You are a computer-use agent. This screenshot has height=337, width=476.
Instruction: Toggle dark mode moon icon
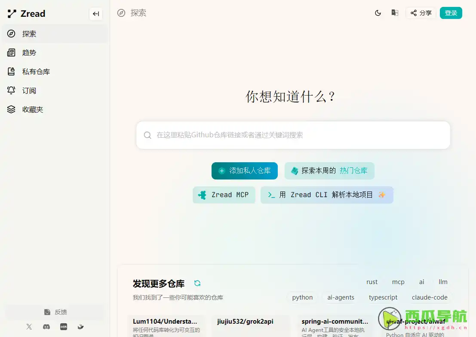[378, 13]
